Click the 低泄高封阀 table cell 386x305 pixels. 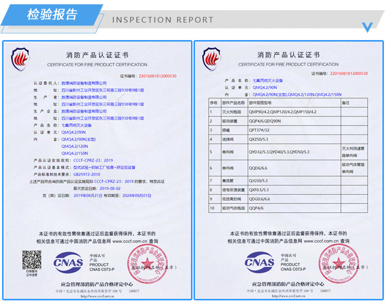pyautogui.click(x=234, y=199)
